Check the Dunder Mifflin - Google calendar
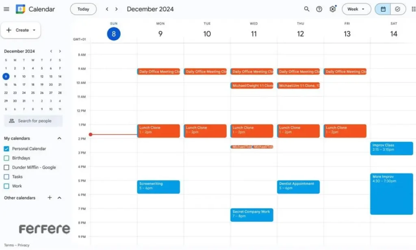Image resolution: width=416 pixels, height=250 pixels. coord(6,167)
